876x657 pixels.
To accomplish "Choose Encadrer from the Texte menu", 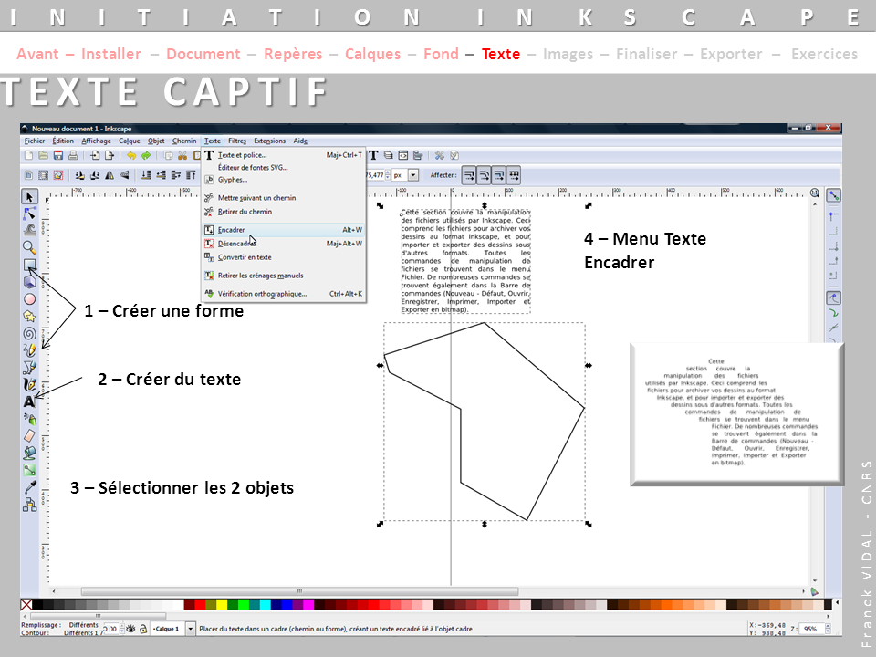I will 284,230.
